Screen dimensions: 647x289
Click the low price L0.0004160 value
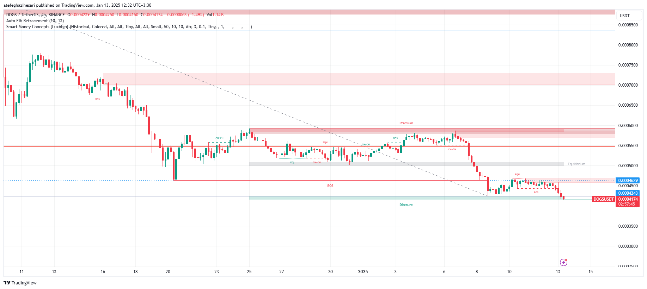127,15
